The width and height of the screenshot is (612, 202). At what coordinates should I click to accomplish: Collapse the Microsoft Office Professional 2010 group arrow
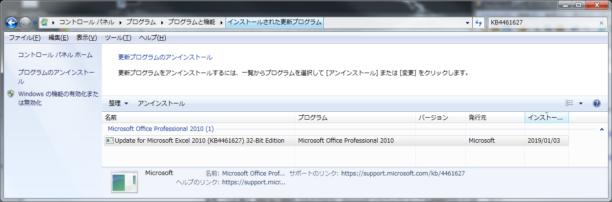[x=602, y=129]
